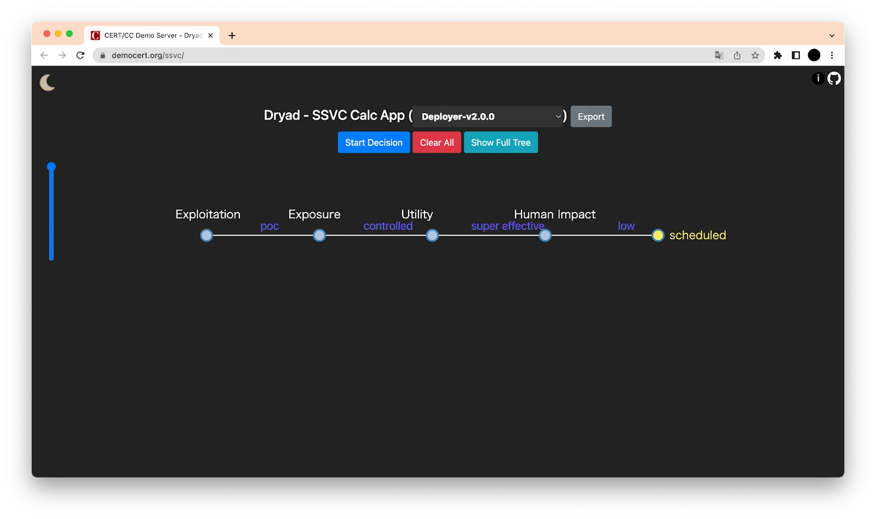The height and width of the screenshot is (519, 876).
Task: Select the Exploitation tree node
Action: [206, 236]
